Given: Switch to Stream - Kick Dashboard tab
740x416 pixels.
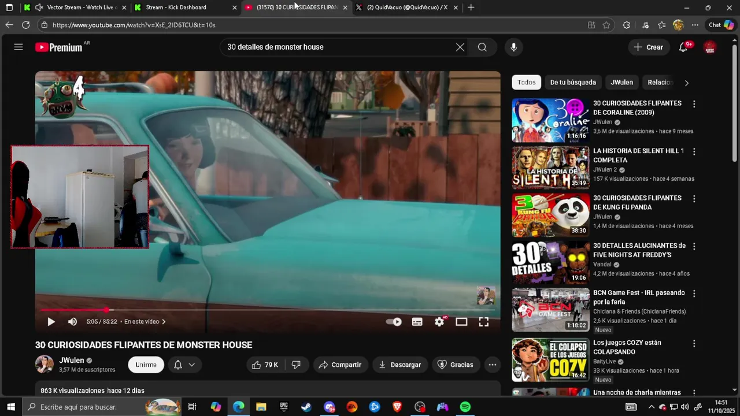Looking at the screenshot, I should click(185, 8).
